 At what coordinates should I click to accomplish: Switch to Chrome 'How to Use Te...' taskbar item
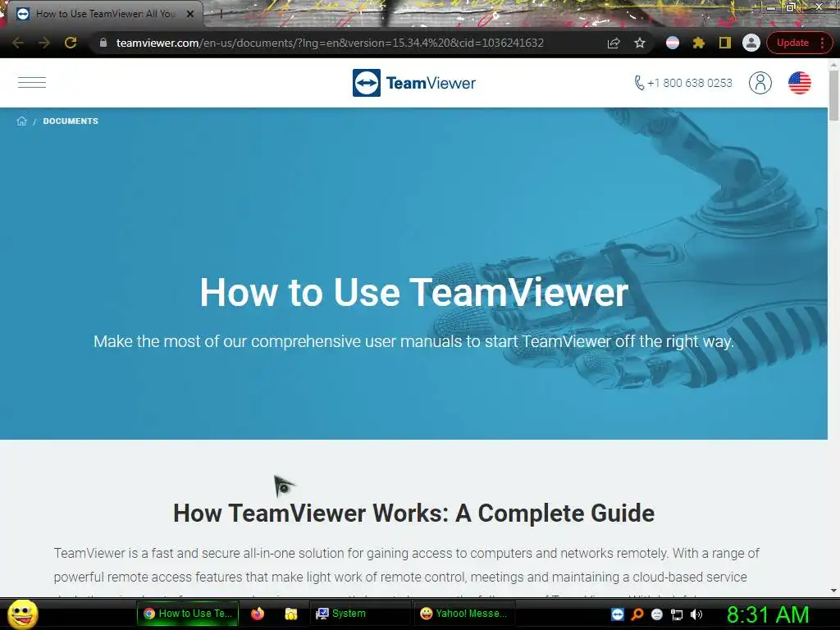pos(188,614)
